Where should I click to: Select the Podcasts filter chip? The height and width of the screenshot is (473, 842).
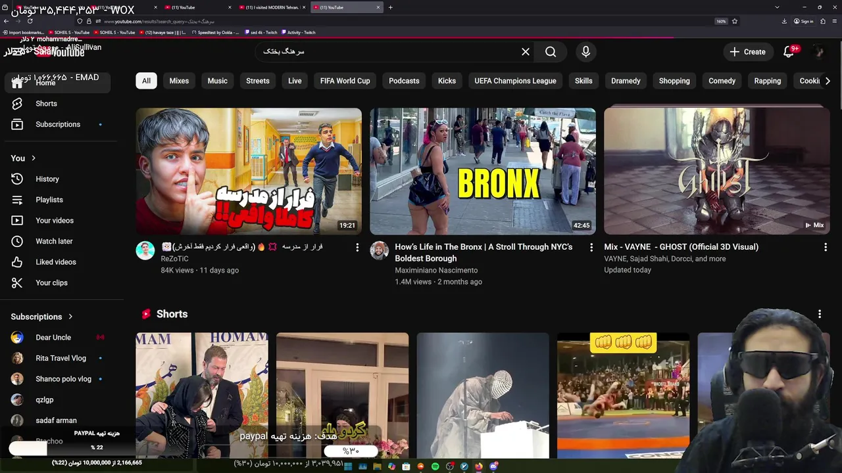[404, 81]
